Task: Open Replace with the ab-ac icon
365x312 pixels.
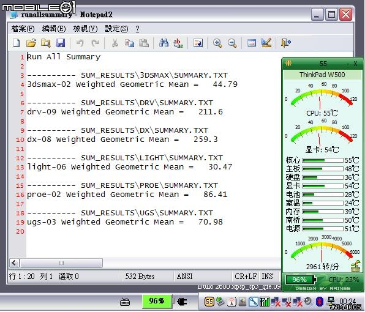Action: pos(178,43)
